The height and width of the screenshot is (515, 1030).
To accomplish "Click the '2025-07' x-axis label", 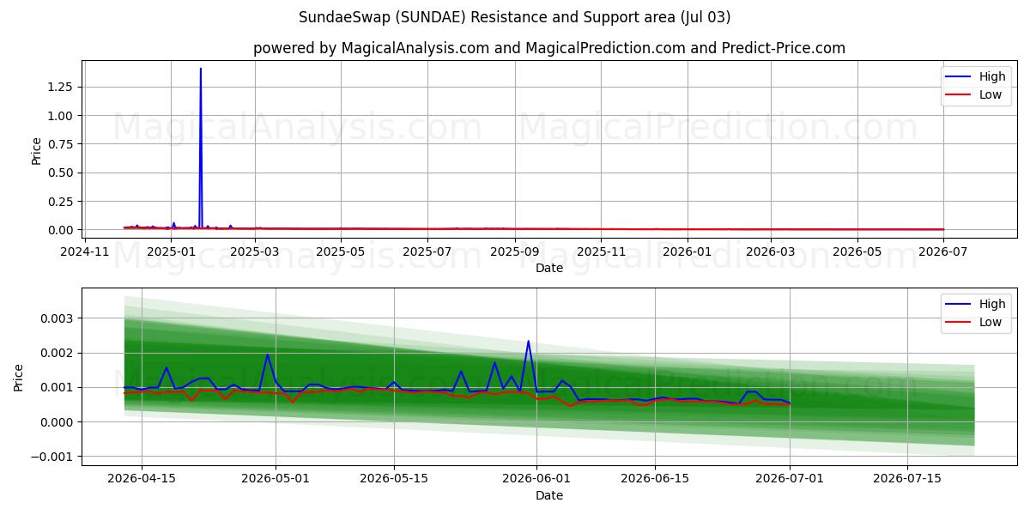I will click(427, 251).
